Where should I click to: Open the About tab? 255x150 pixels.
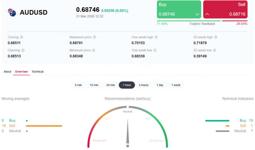pos(7,72)
